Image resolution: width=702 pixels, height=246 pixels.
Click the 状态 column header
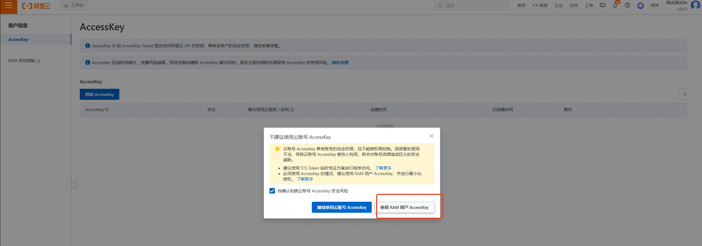coord(211,110)
